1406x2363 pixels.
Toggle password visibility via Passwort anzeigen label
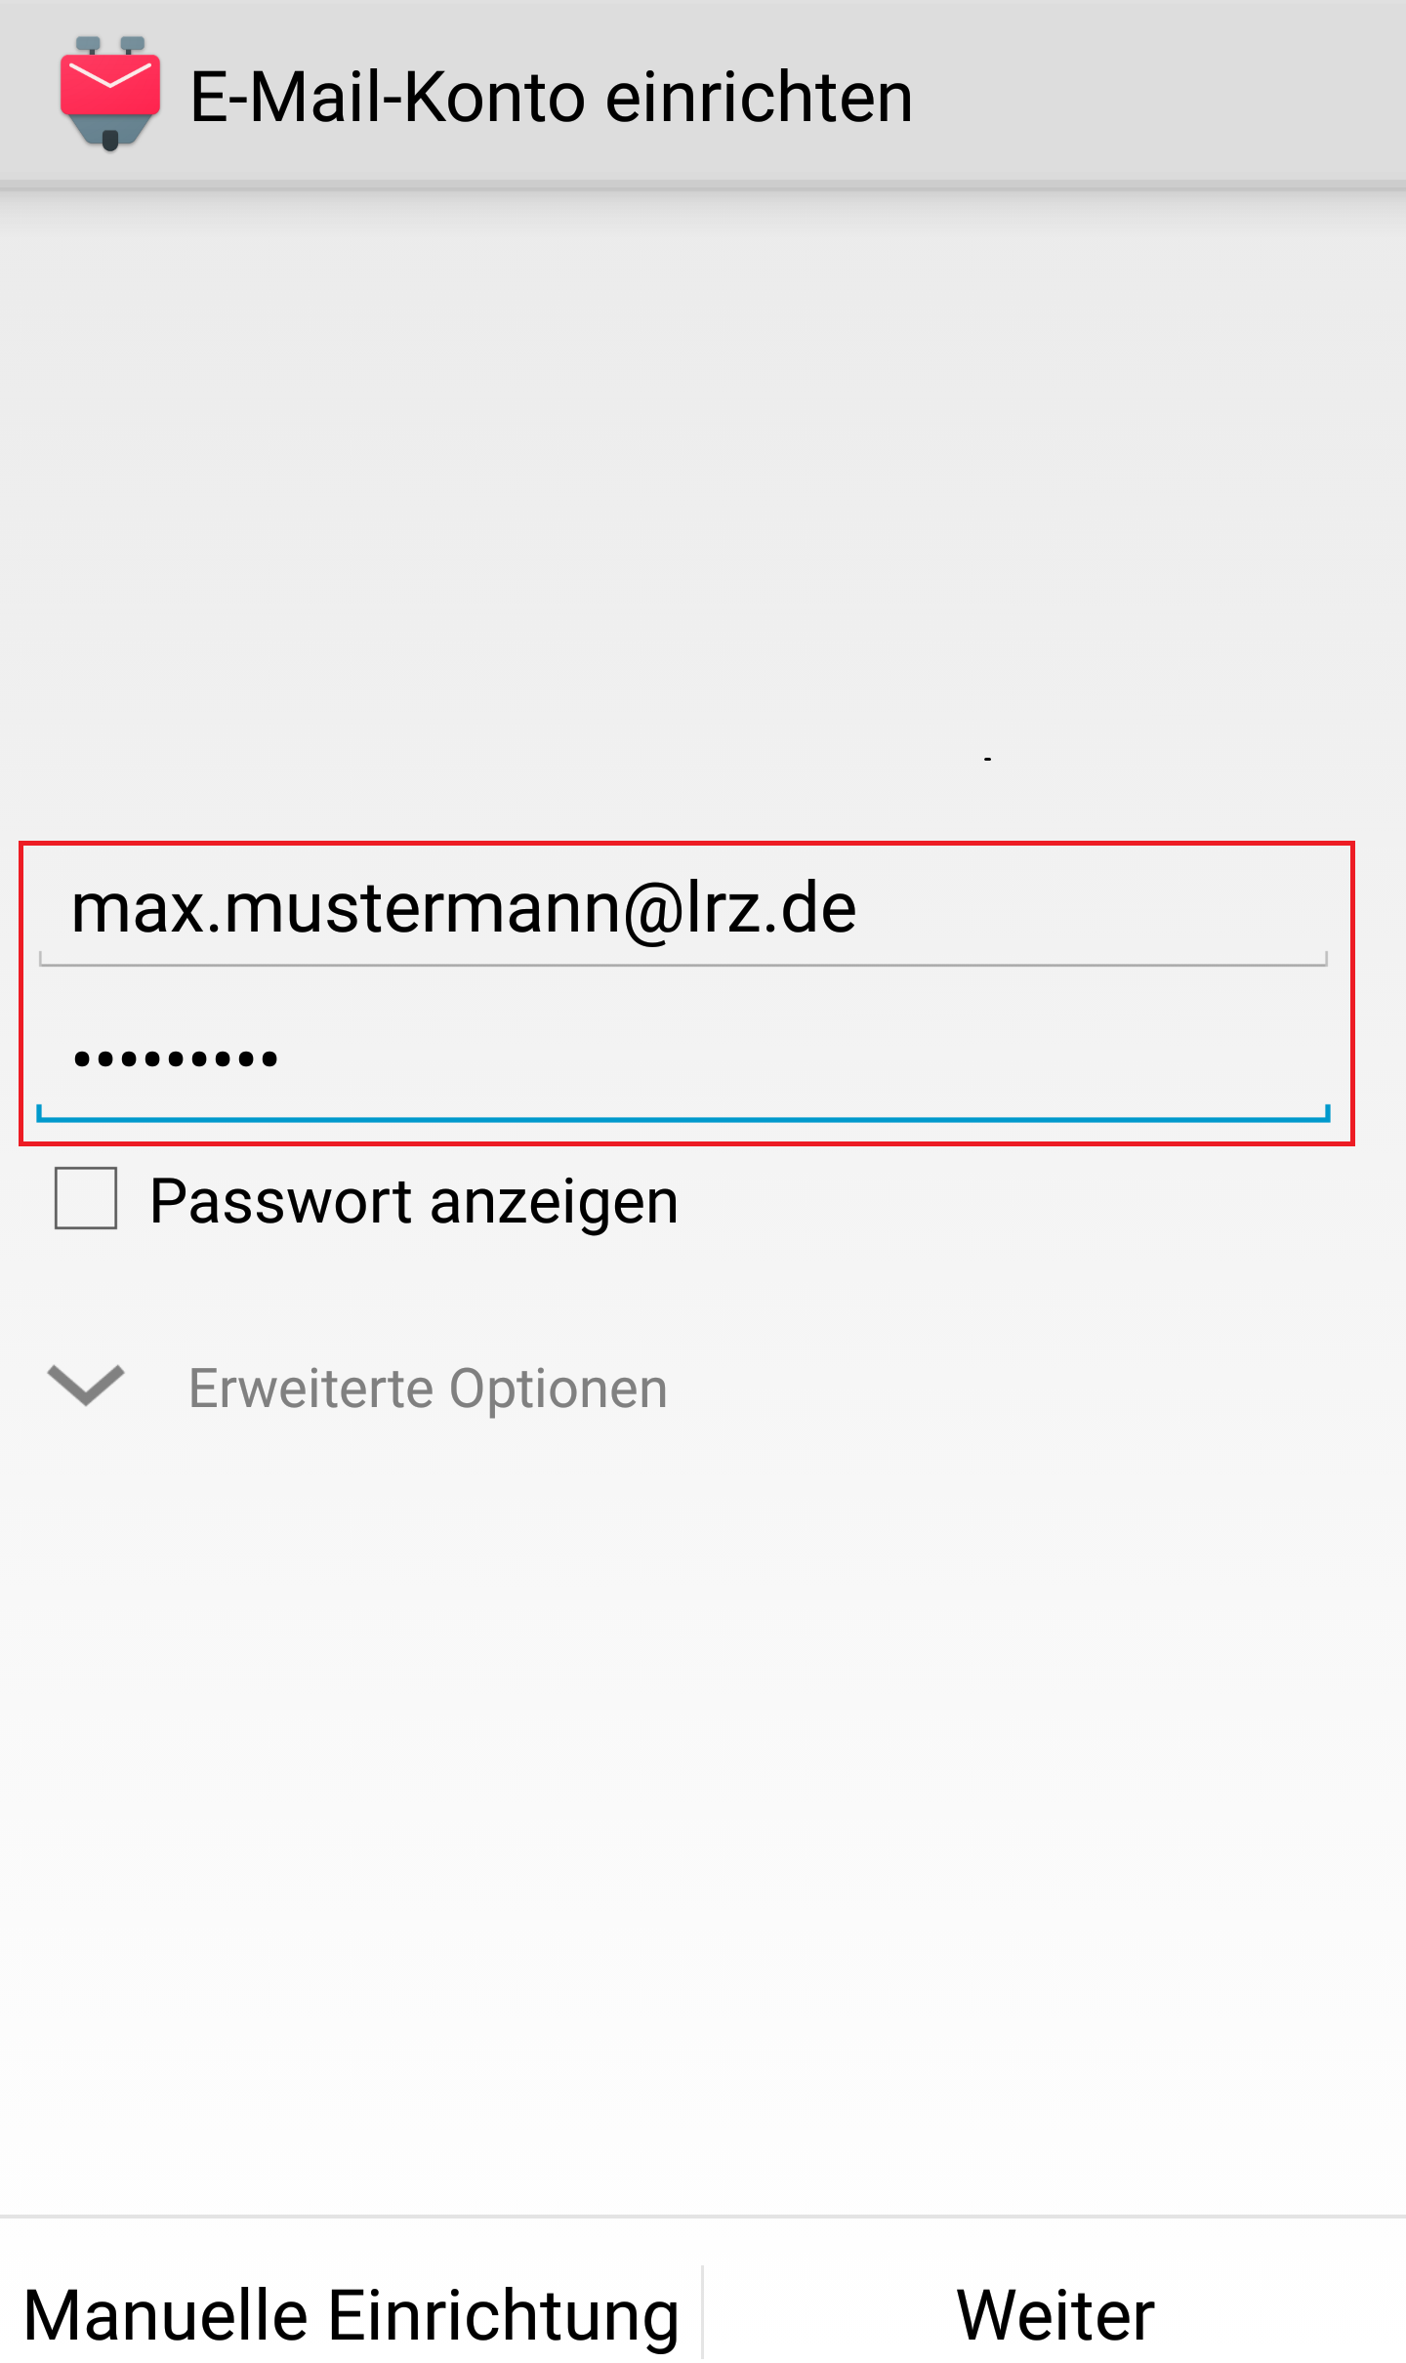413,1201
